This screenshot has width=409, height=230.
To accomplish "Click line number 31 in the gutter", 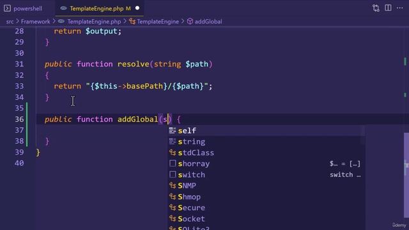I will 19,64.
